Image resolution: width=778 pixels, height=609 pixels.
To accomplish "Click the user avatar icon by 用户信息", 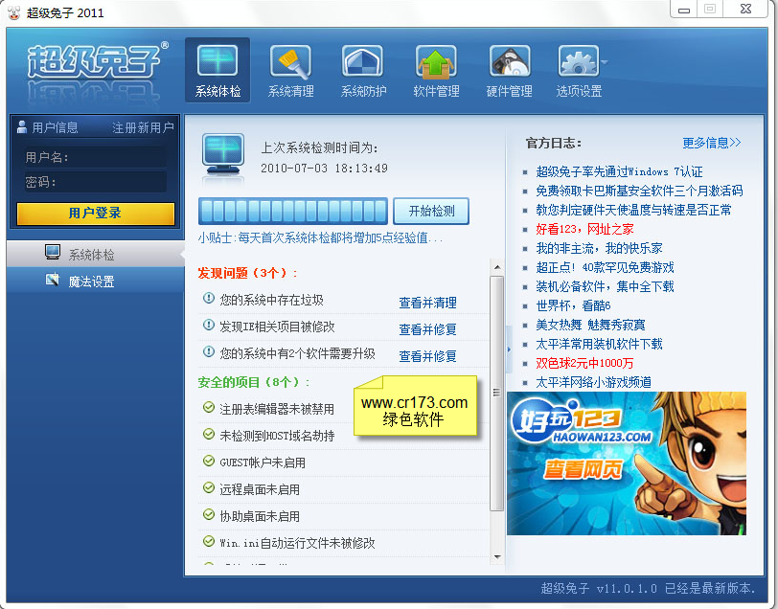I will (22, 127).
